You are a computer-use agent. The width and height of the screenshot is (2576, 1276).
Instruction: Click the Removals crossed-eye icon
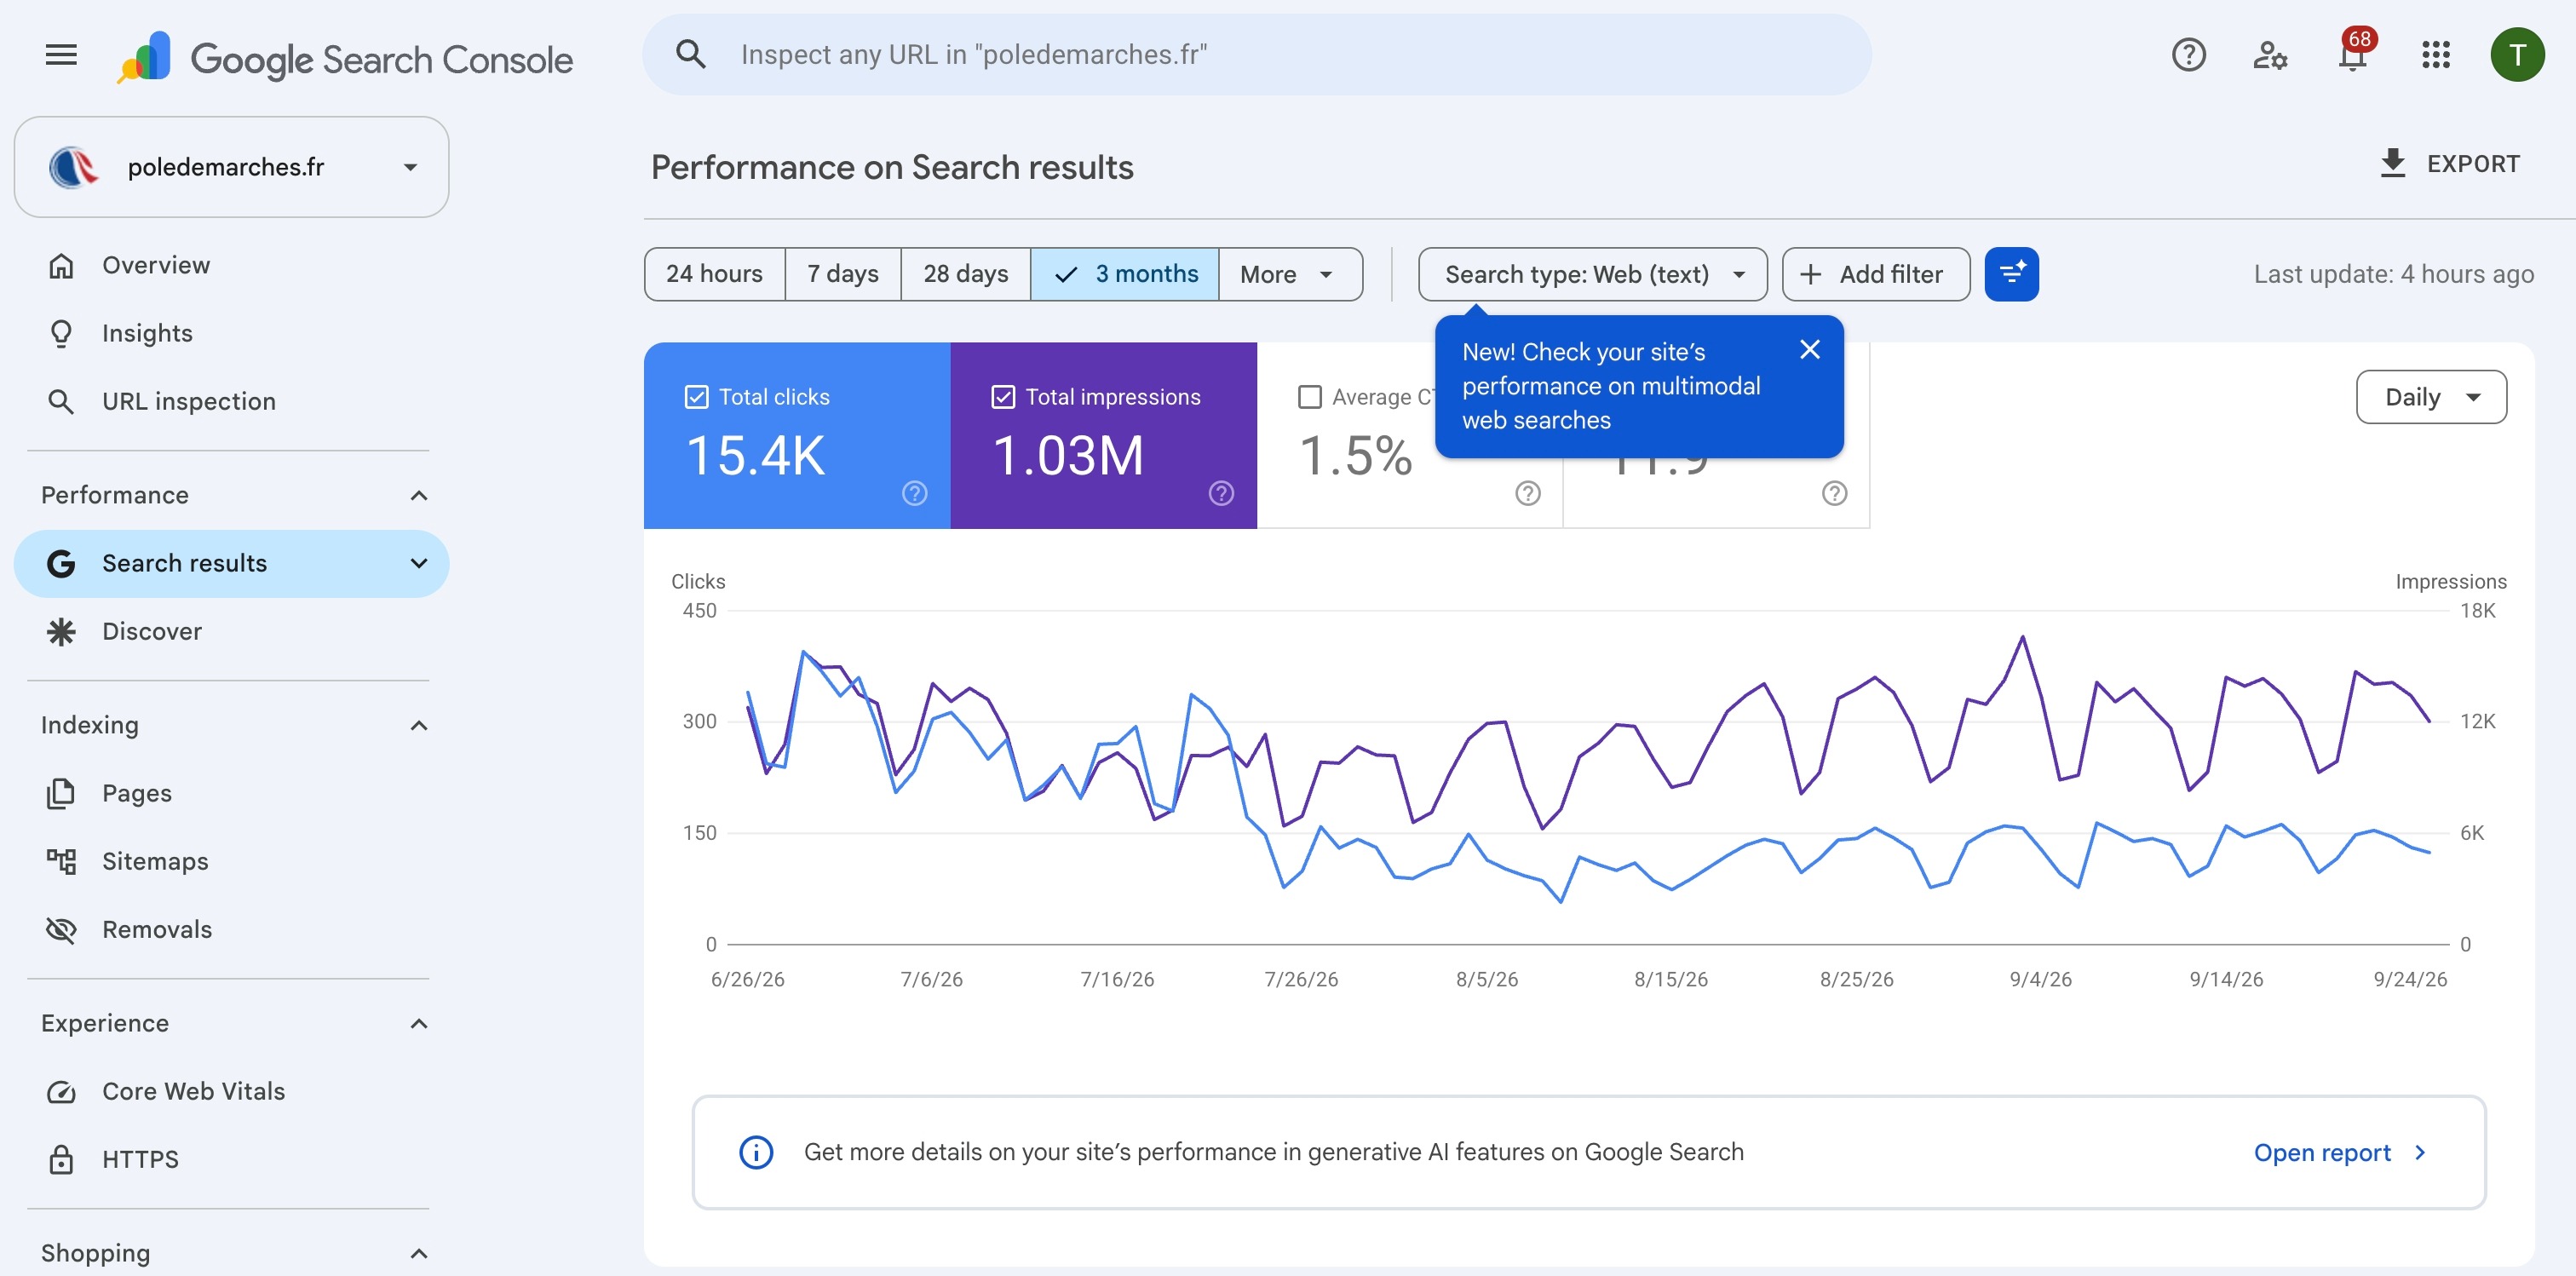click(x=61, y=930)
